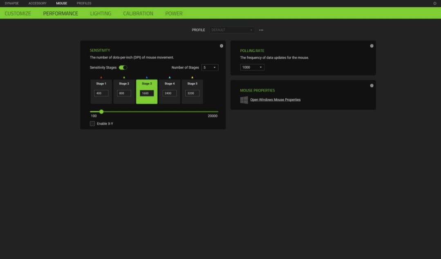
Task: Click the slider maximum value 20000
Action: 213,116
